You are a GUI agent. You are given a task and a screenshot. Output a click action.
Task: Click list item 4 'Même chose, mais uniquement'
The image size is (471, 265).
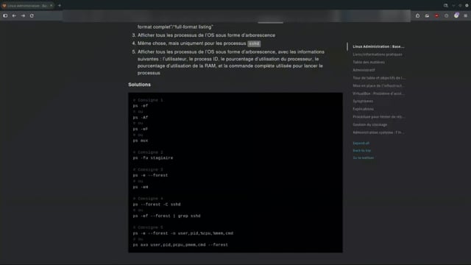pyautogui.click(x=199, y=43)
